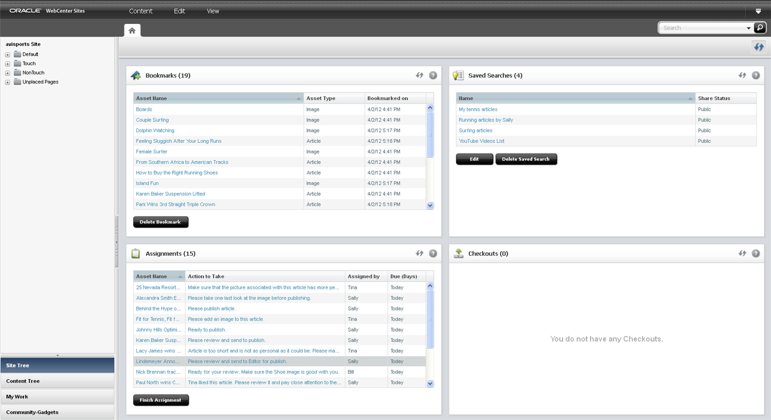Viewport: 771px width, 420px height.
Task: Refresh the Saved Searches widget
Action: 742,75
